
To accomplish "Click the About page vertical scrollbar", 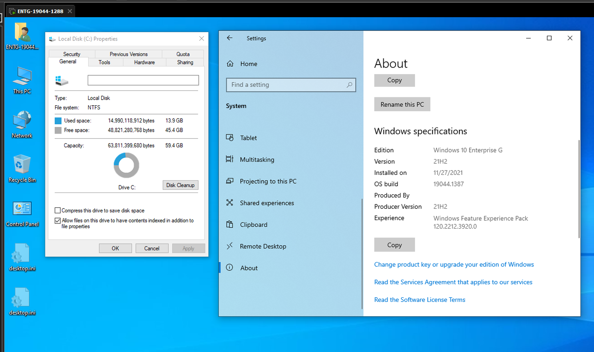I will 579,189.
